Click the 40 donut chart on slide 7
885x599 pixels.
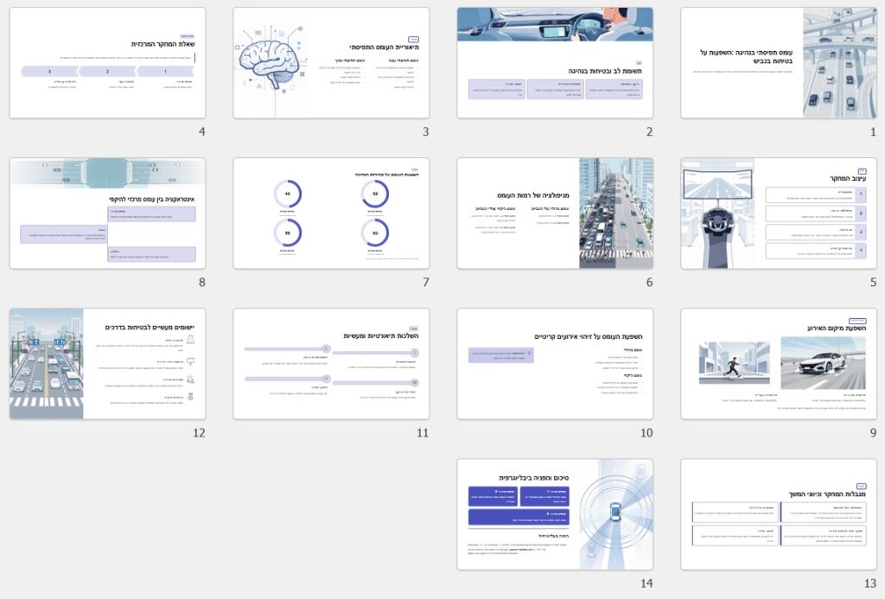click(x=288, y=194)
